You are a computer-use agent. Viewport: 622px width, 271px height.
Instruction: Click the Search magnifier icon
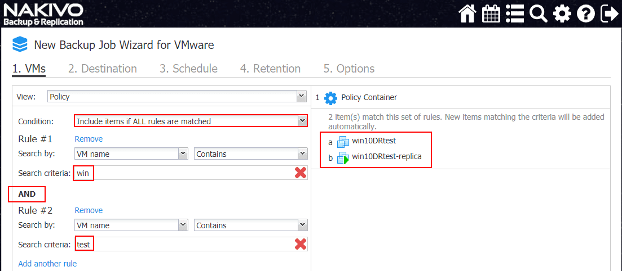[539, 13]
